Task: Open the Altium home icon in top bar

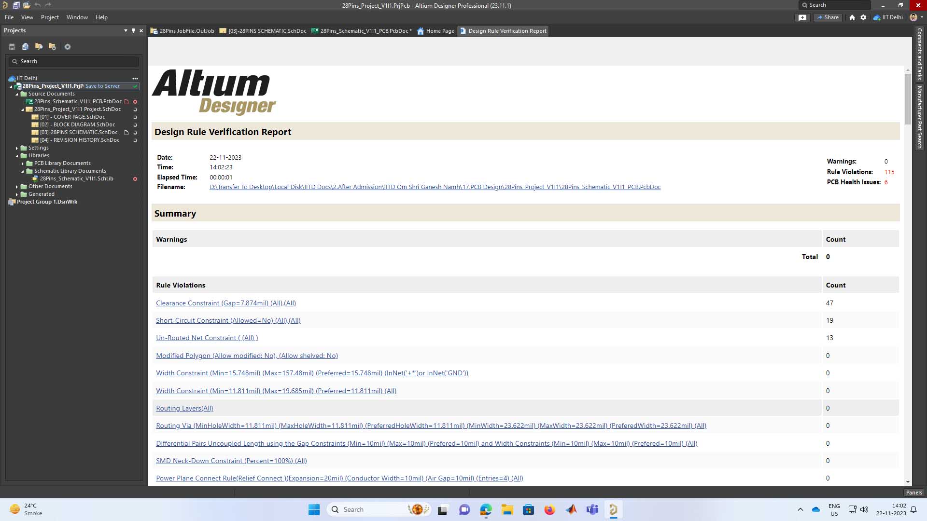Action: pyautogui.click(x=852, y=17)
